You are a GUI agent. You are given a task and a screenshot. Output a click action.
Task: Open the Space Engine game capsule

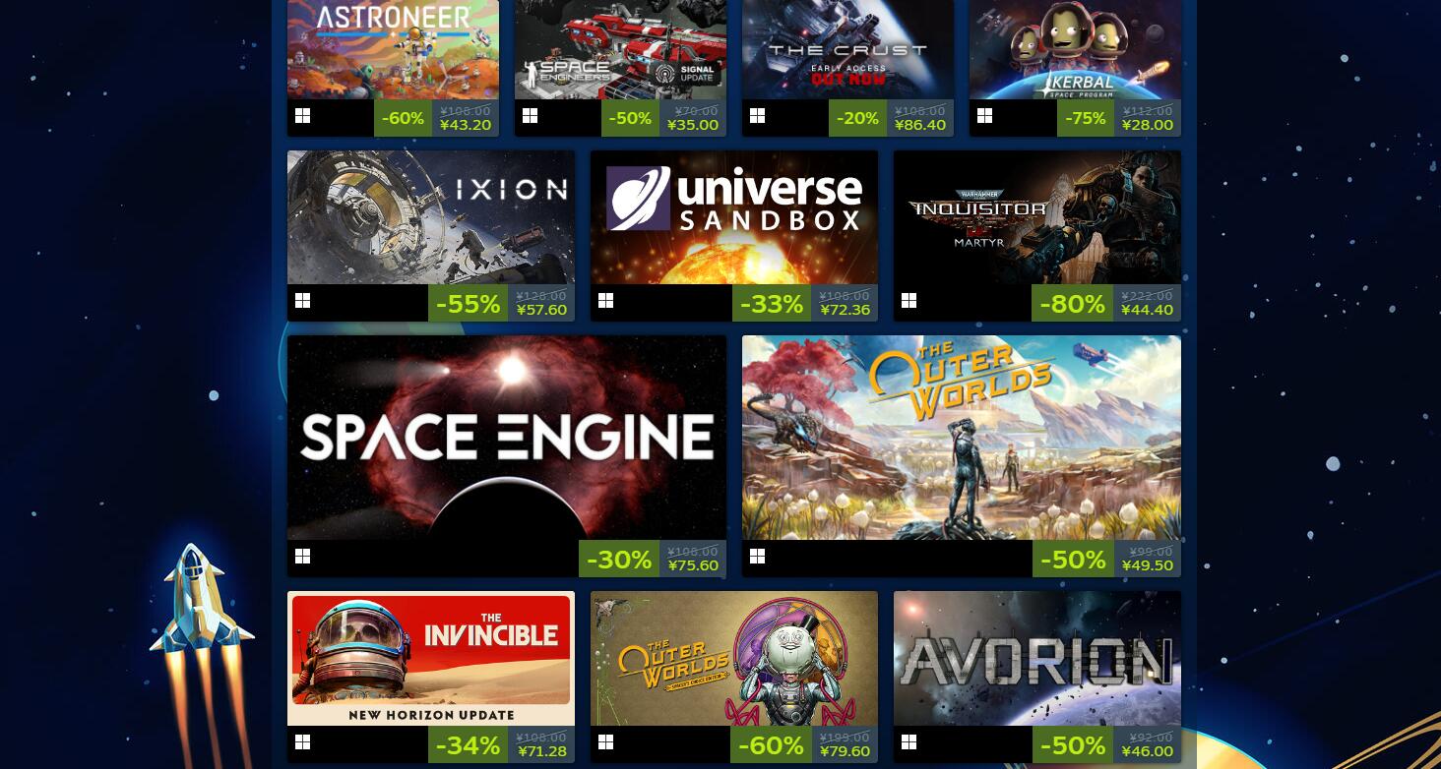[x=507, y=438]
